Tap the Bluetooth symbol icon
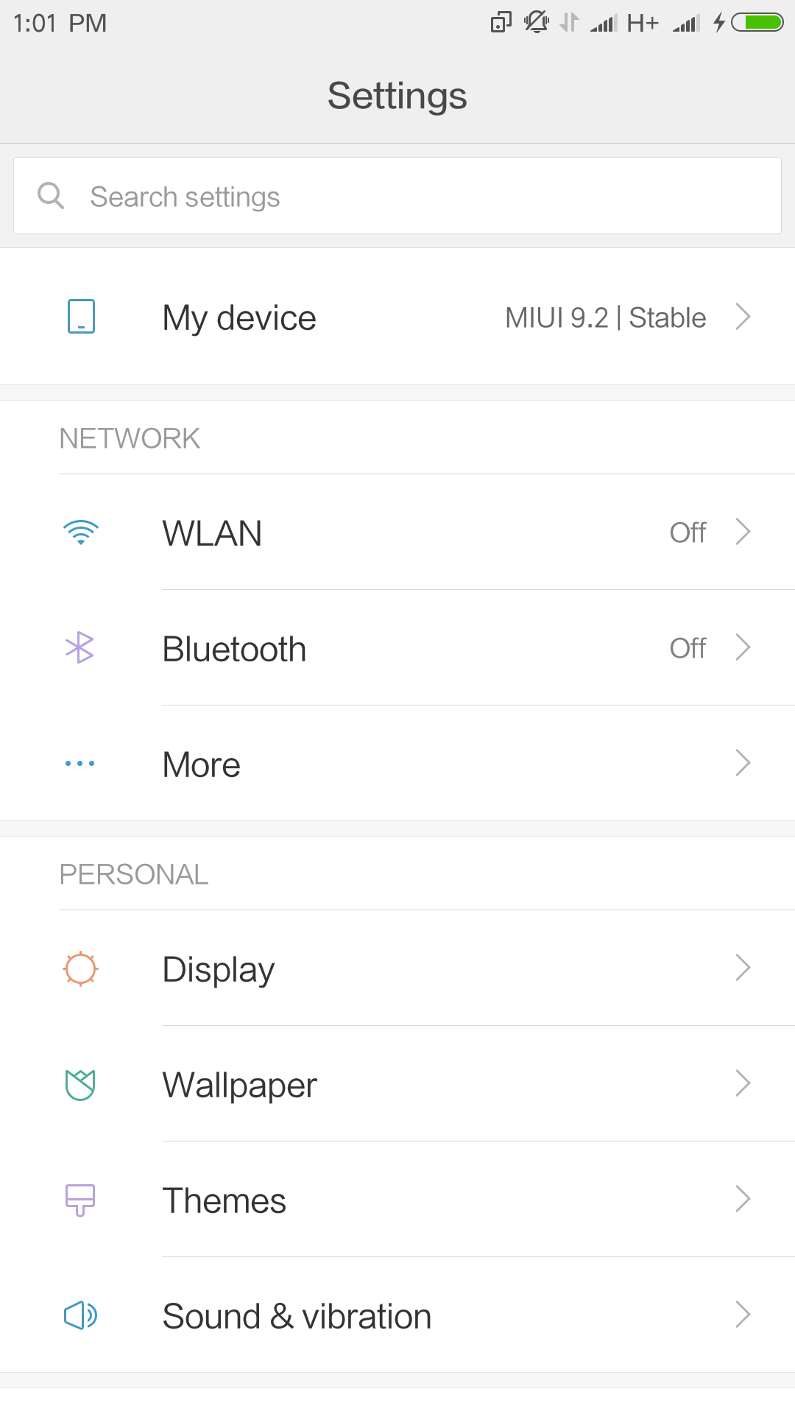 coord(80,648)
